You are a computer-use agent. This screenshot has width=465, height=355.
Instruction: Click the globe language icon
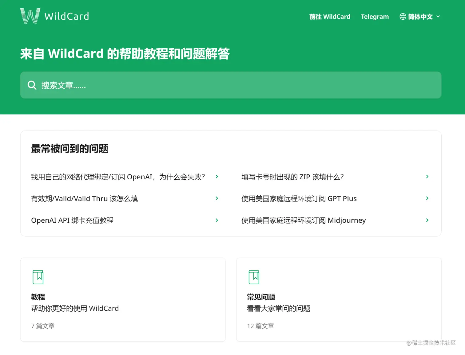403,17
